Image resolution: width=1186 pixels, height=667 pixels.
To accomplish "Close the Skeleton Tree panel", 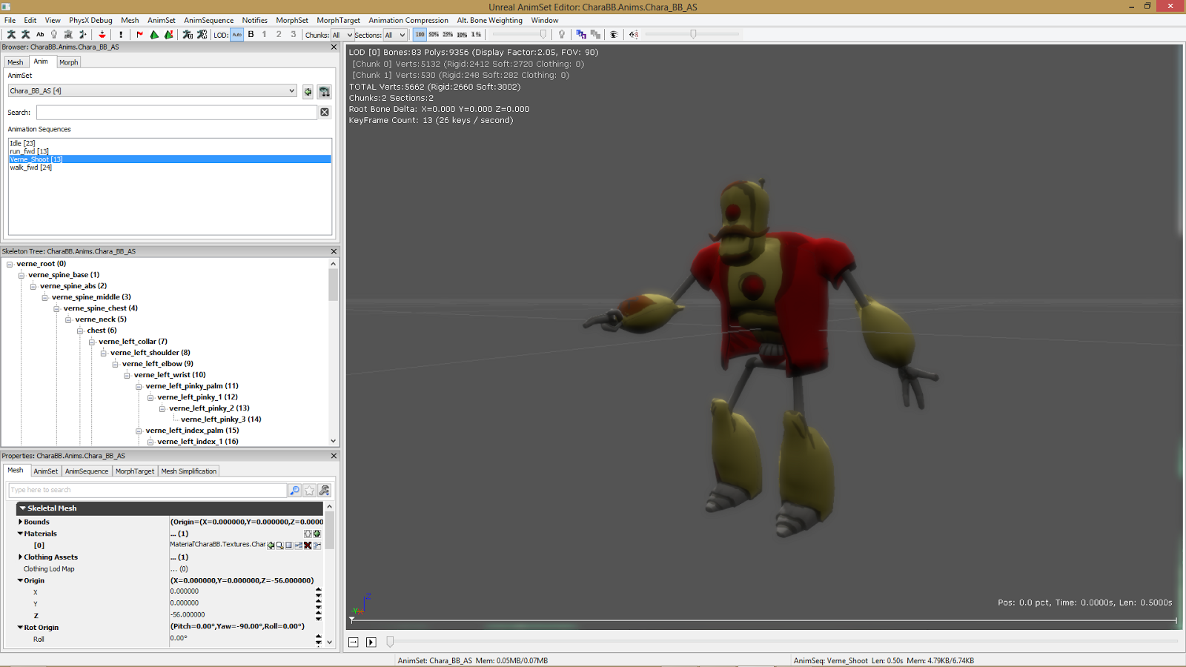I will coord(334,251).
